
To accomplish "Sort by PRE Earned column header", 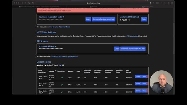I will click(129, 71).
